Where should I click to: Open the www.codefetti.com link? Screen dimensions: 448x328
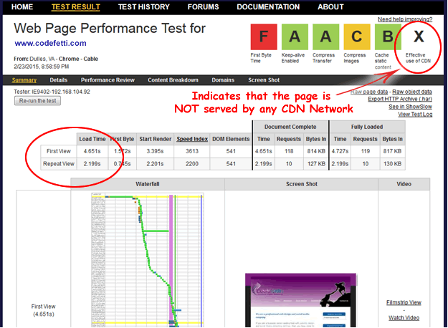(x=51, y=43)
